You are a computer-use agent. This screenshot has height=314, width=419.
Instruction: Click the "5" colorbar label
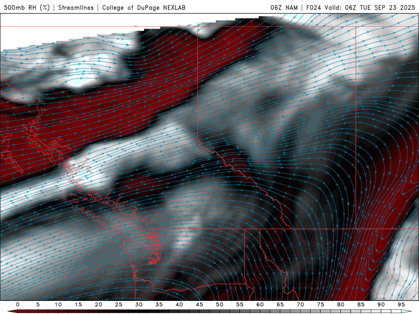click(38, 305)
